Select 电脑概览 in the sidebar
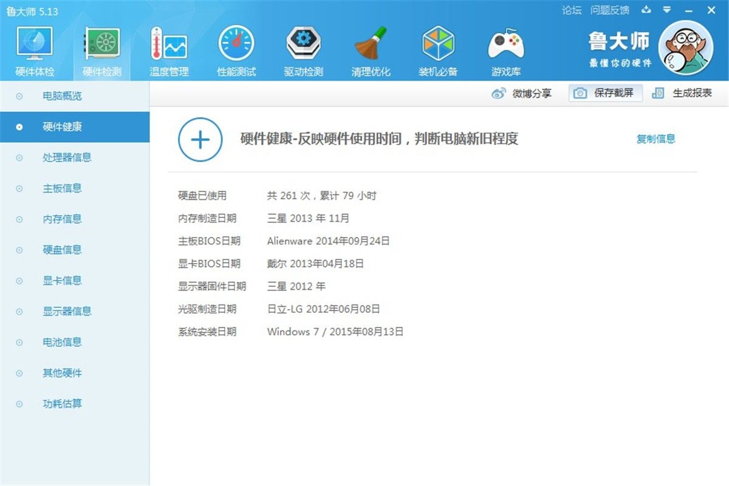 click(x=74, y=96)
